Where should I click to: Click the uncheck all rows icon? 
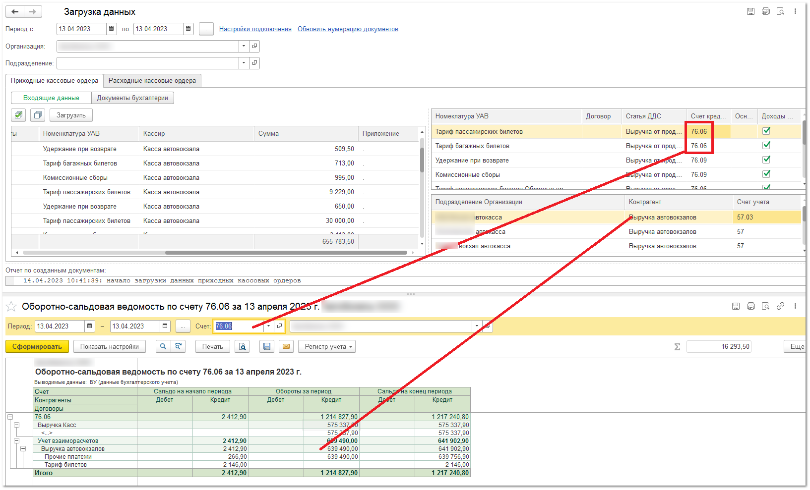click(38, 115)
